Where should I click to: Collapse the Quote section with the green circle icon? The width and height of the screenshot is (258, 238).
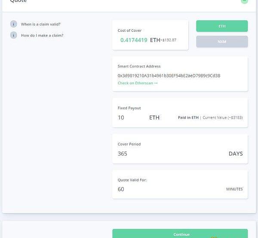tap(244, 1)
